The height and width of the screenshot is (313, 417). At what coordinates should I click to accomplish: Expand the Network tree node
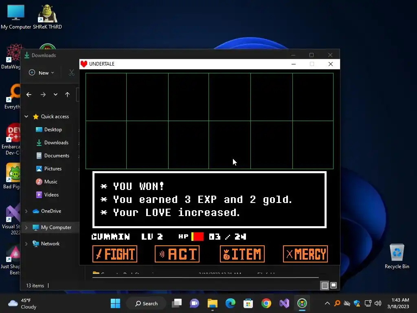point(26,244)
